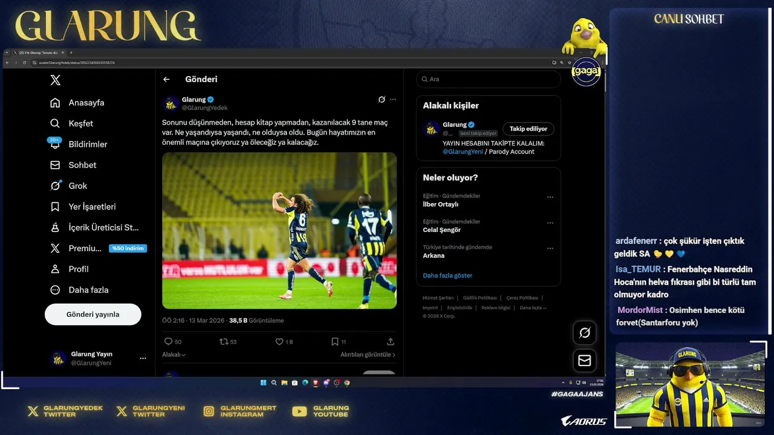Open Bildirimler notifications
The width and height of the screenshot is (774, 435).
tap(79, 144)
